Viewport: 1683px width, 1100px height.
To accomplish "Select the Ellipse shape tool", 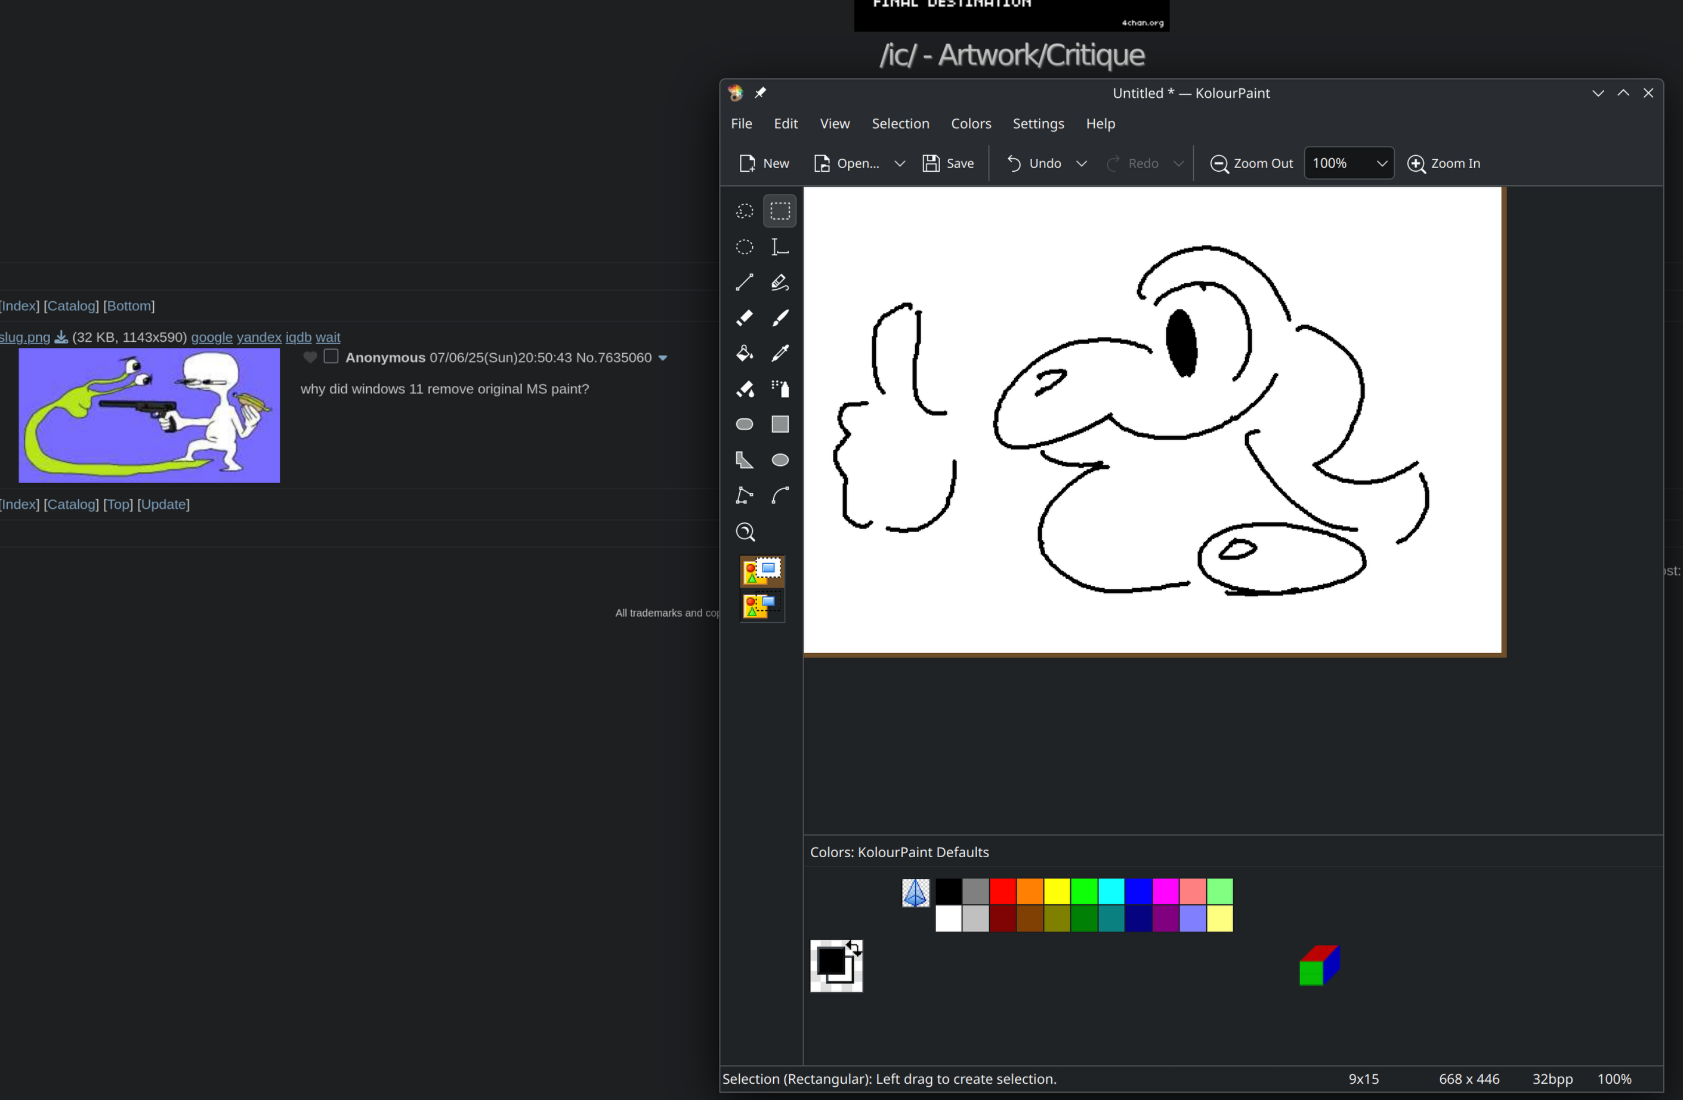I will click(780, 460).
